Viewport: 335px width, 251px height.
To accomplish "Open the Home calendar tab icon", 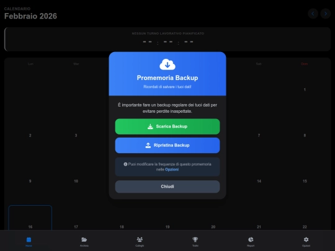I will (29, 240).
